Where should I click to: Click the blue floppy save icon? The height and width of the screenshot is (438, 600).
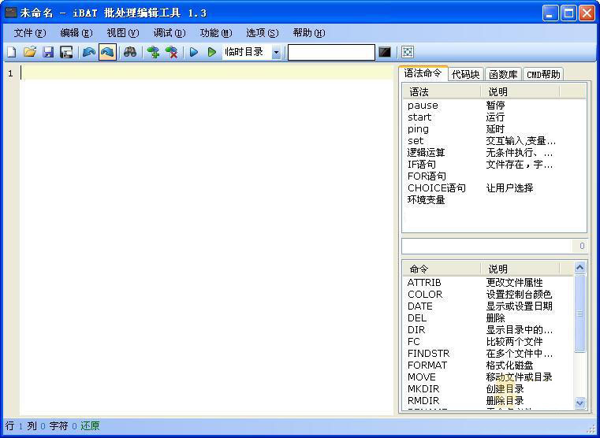(x=48, y=52)
